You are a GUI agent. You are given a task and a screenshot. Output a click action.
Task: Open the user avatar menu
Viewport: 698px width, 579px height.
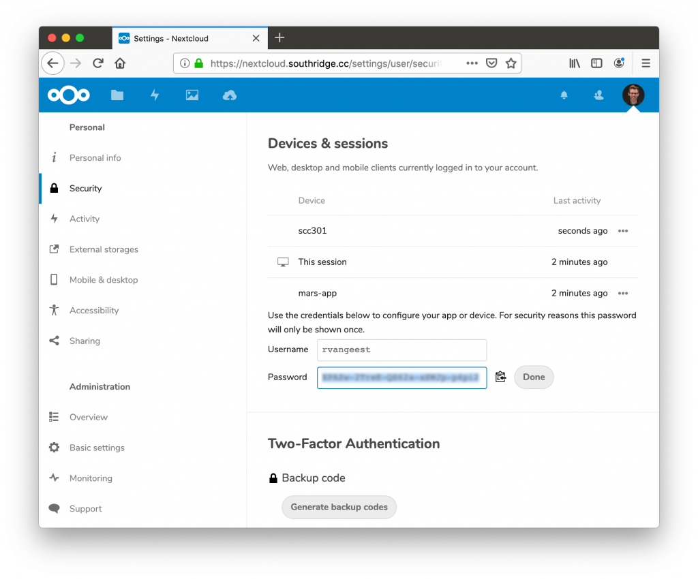633,95
